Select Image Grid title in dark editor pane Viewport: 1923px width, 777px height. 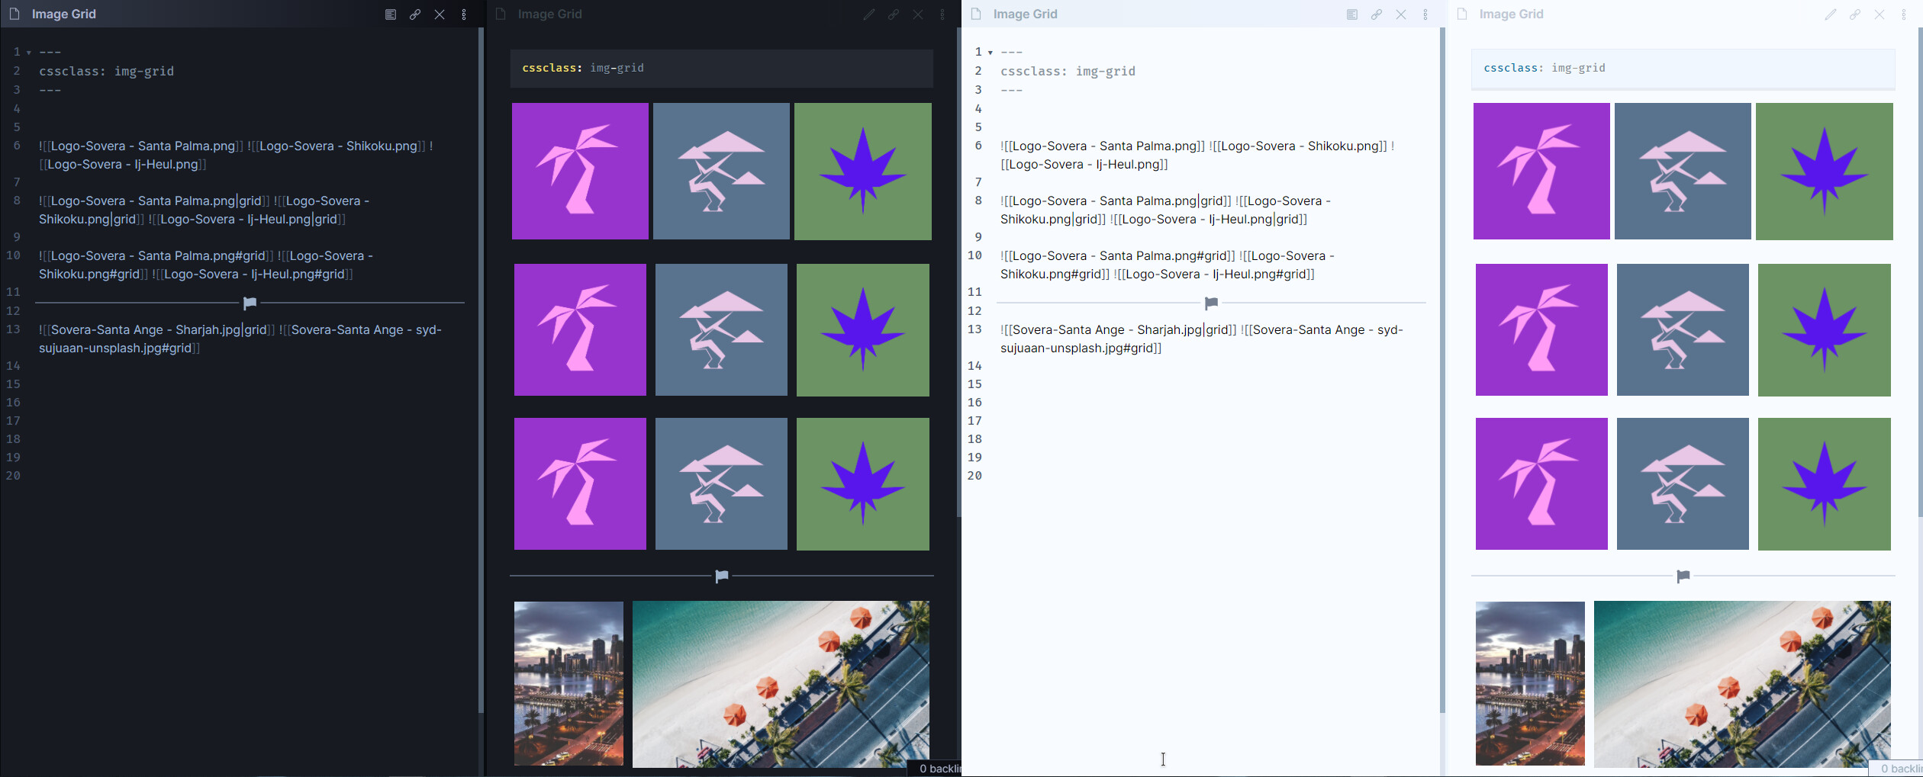64,14
